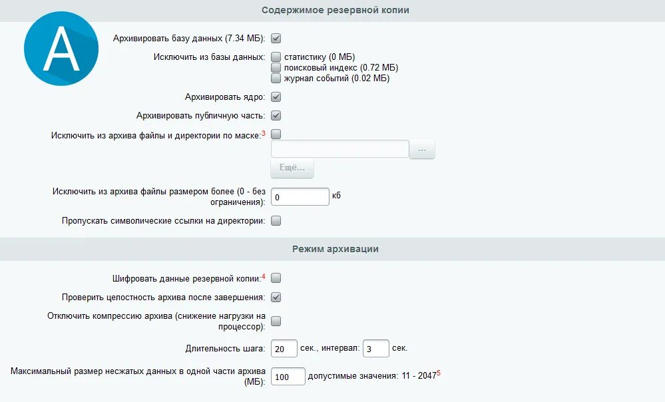Click the maximum uncompressed archive part size field
Screen dimensions: 665x402
point(288,377)
